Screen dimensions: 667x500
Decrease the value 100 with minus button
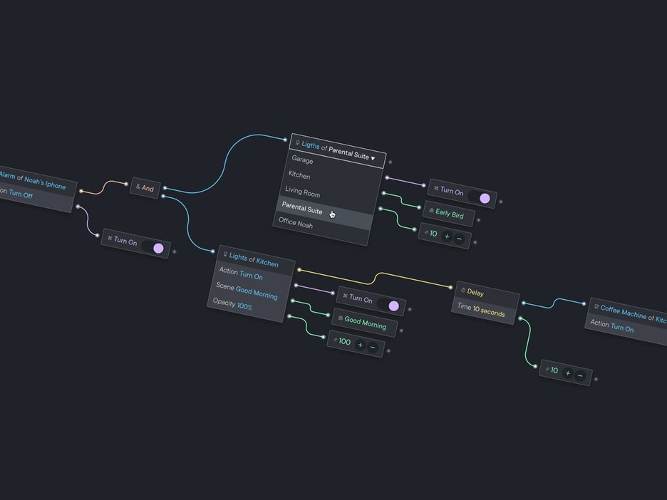click(373, 348)
